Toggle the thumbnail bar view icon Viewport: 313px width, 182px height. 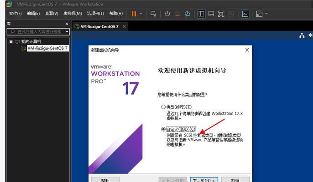coord(211,14)
